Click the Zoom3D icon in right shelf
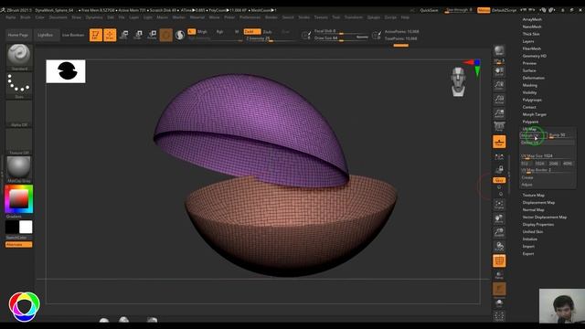The height and width of the screenshot is (329, 585). [x=499, y=232]
